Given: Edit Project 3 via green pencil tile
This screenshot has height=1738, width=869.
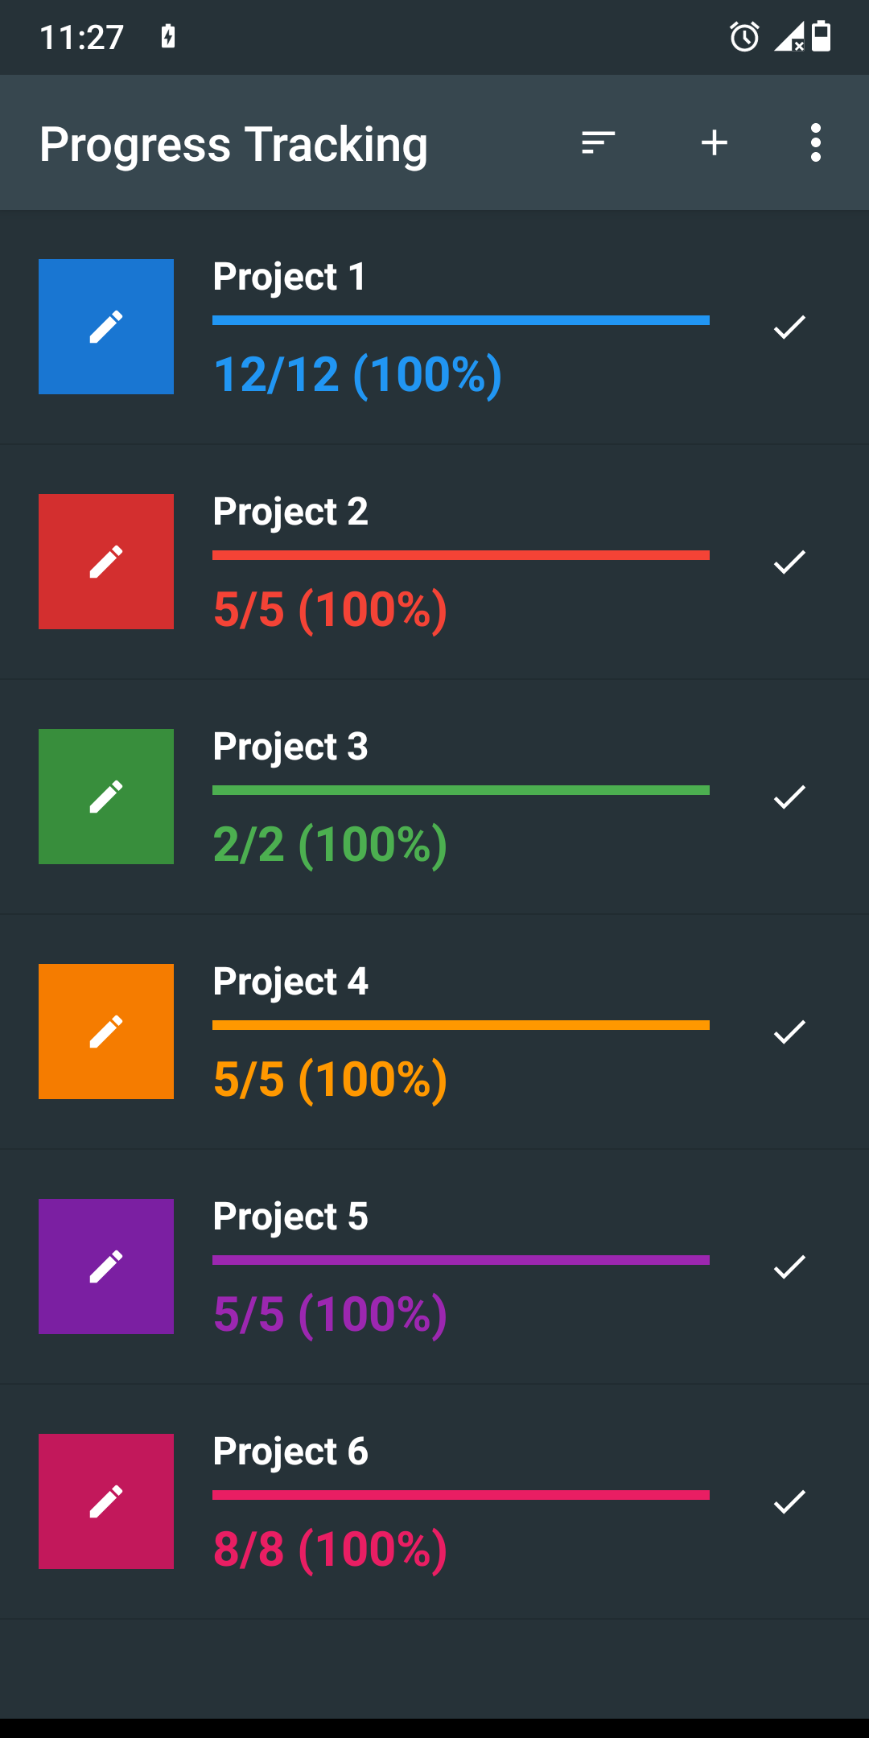Looking at the screenshot, I should (106, 797).
